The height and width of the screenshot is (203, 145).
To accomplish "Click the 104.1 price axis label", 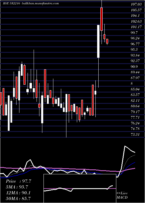I will [x=135, y=16].
